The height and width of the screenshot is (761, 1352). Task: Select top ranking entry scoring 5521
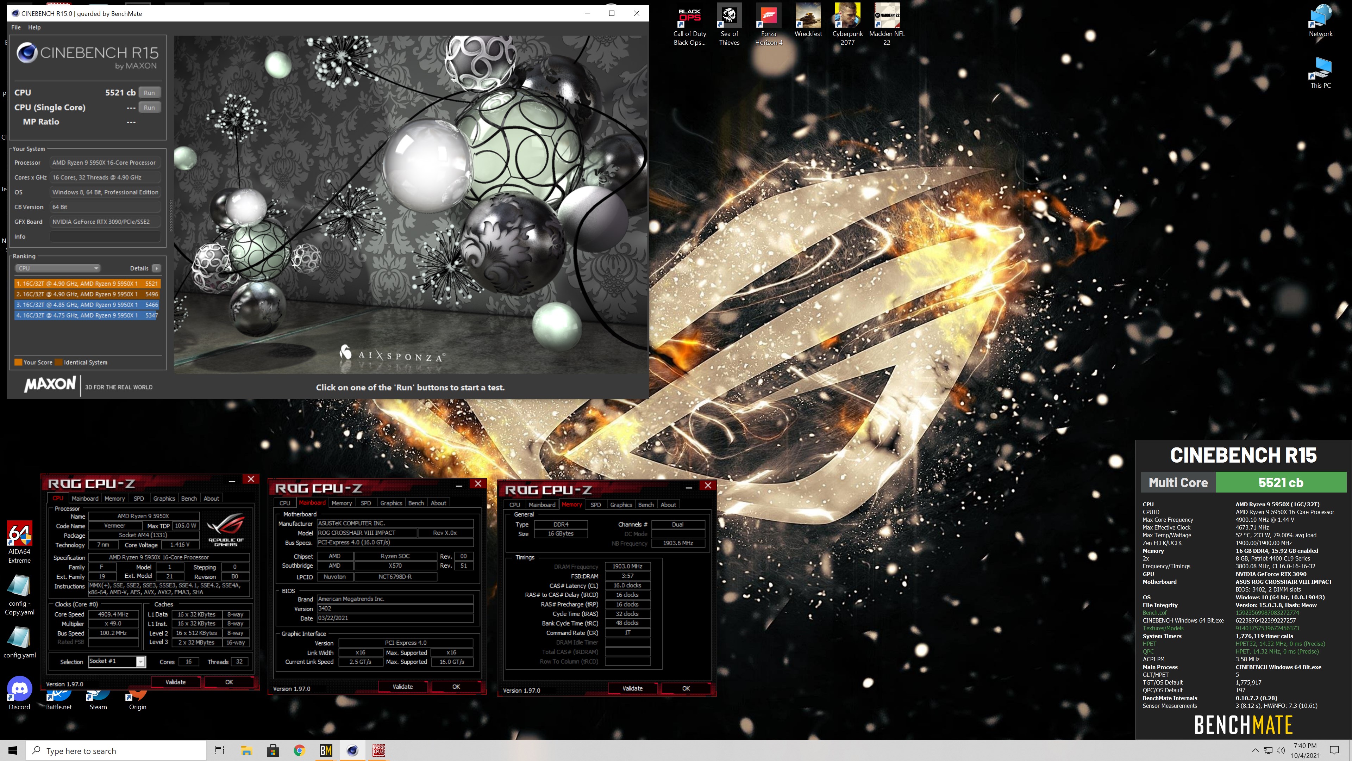pyautogui.click(x=87, y=283)
